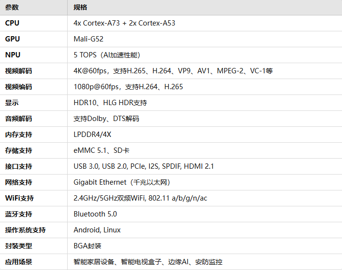Click the CPU row label
This screenshot has width=342, height=270.
12,23
